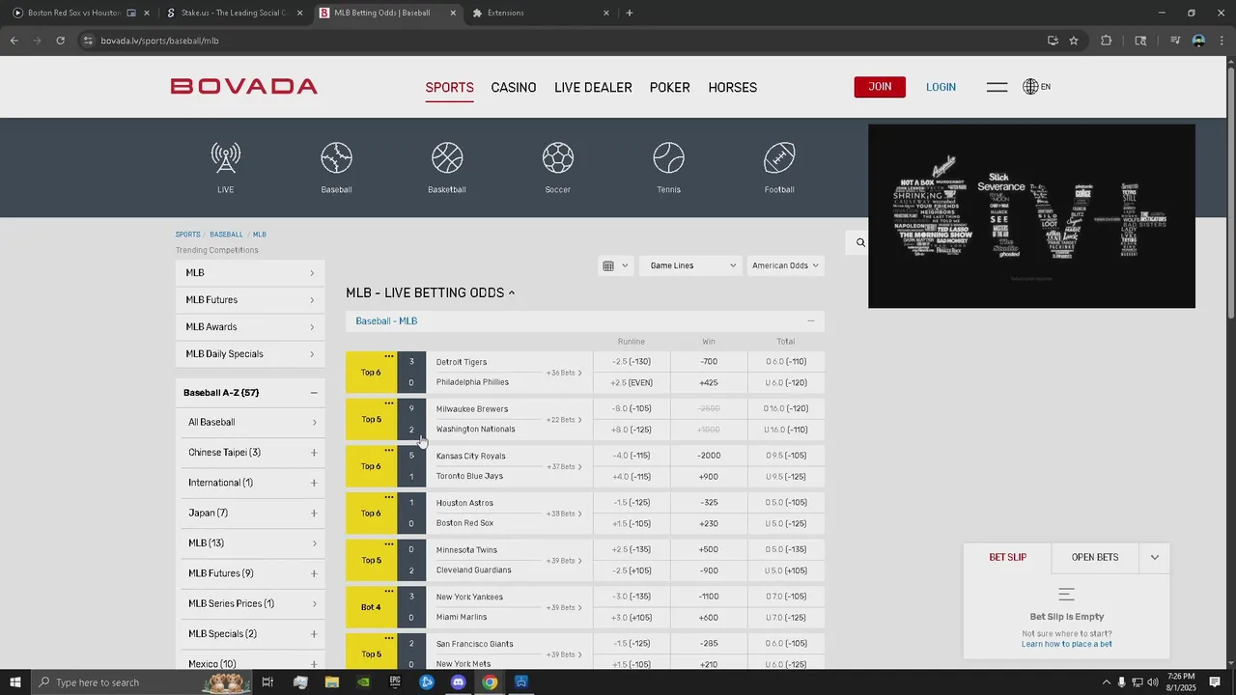This screenshot has width=1236, height=695.
Task: Expand Chinese Taipei (3) category
Action: click(x=314, y=453)
